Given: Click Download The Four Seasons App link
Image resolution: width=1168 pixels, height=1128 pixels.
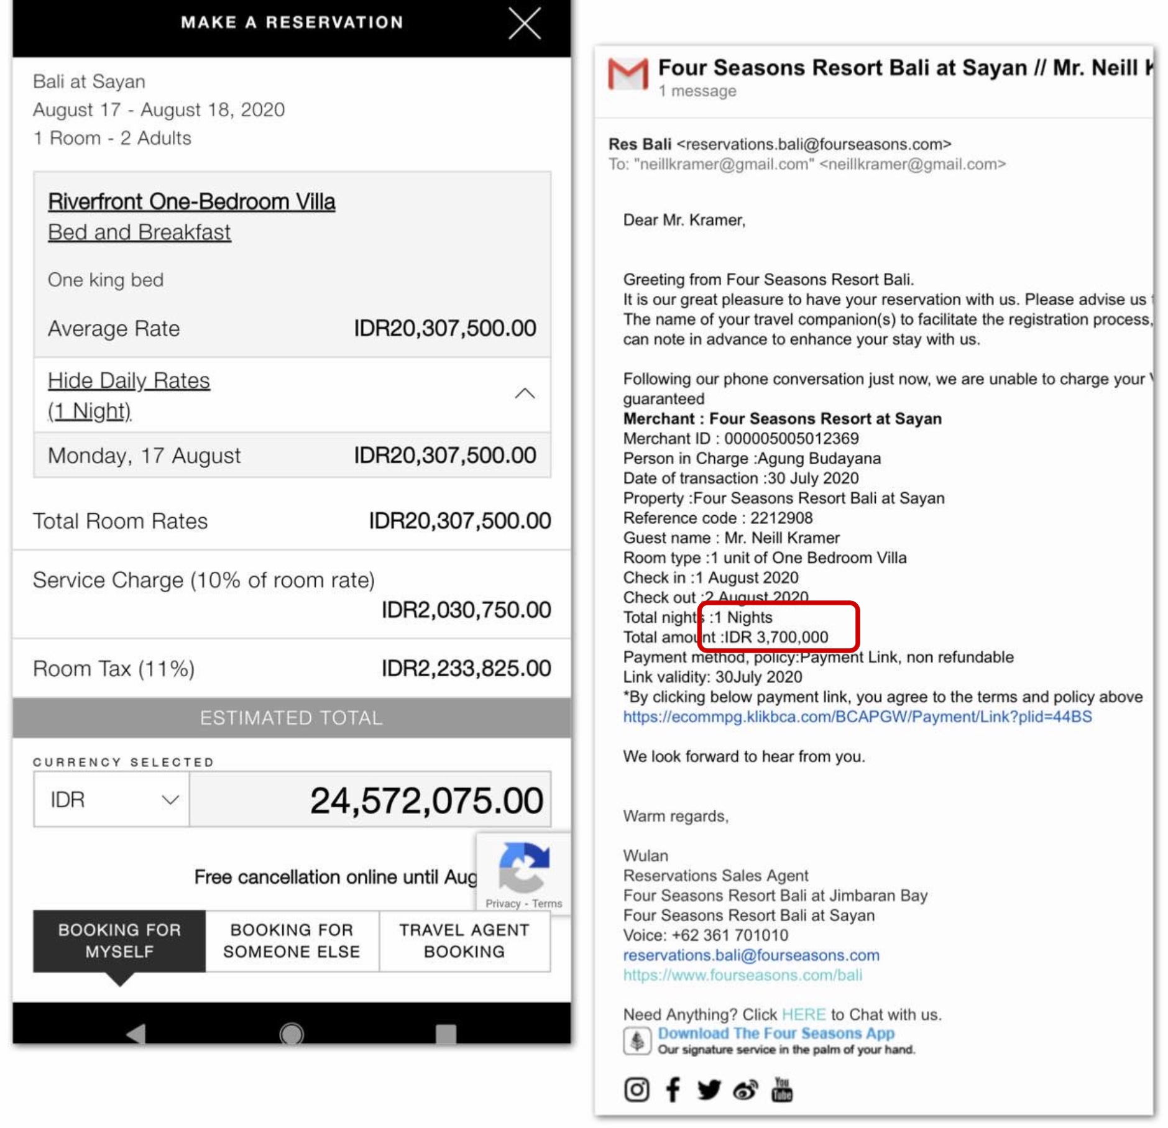Looking at the screenshot, I should pos(776,1033).
